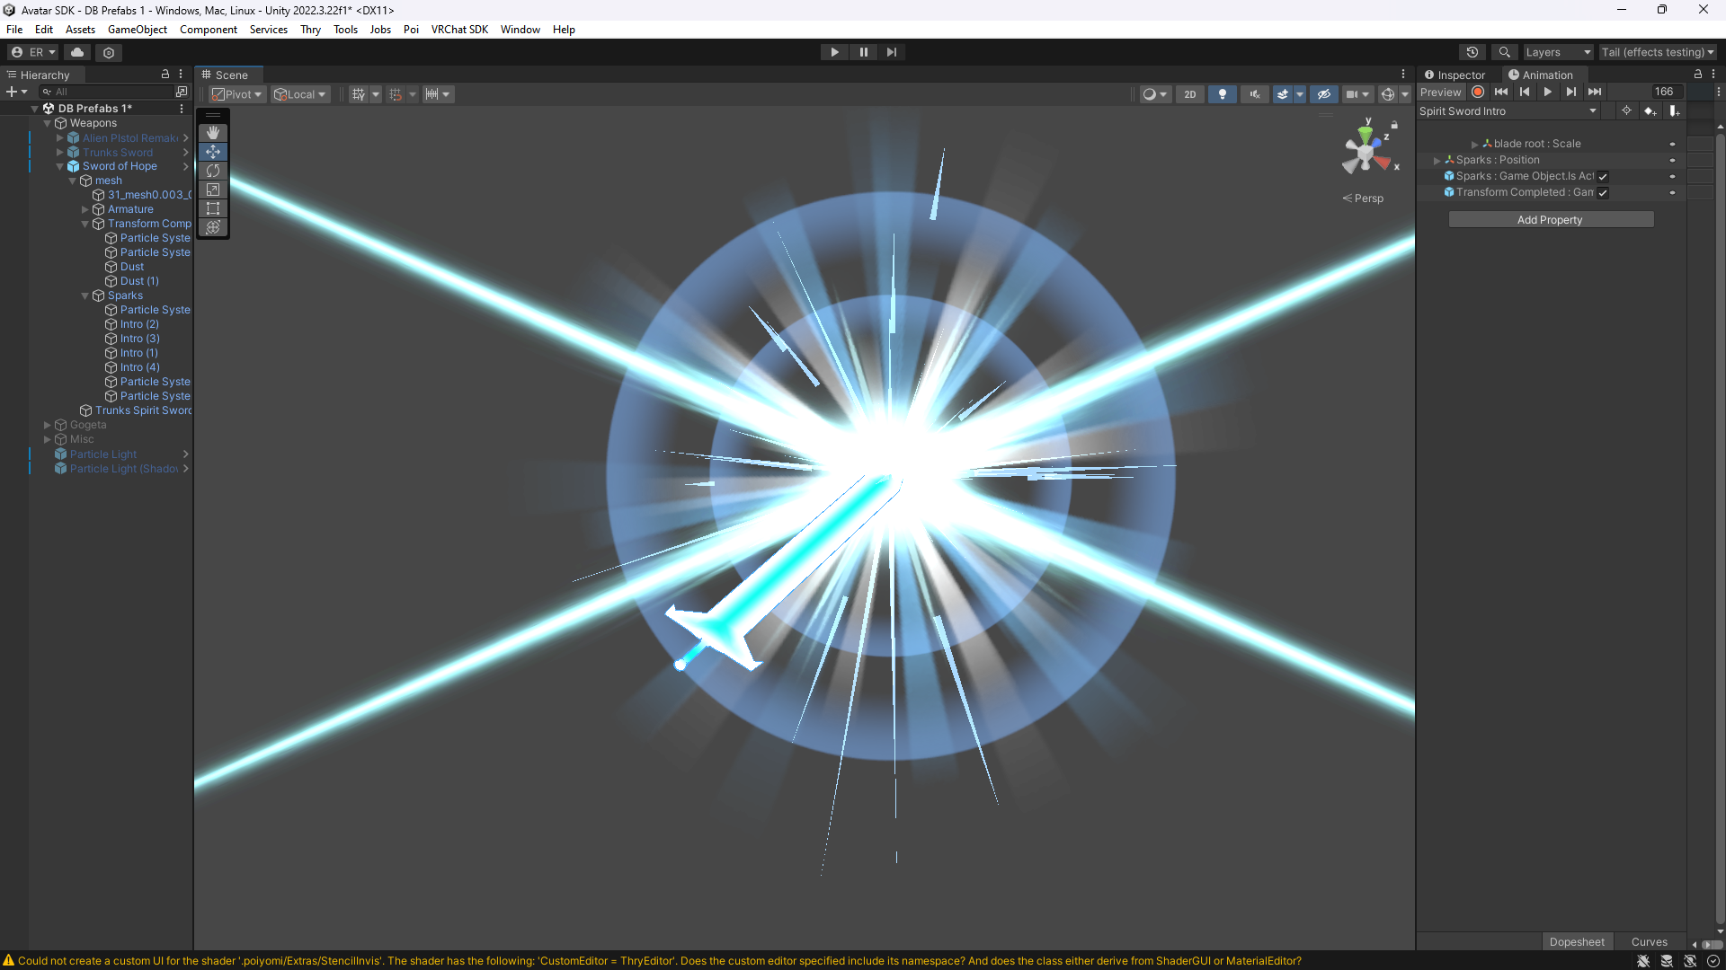Viewport: 1726px width, 970px height.
Task: Click the animation frame number field
Action: 1665,93
